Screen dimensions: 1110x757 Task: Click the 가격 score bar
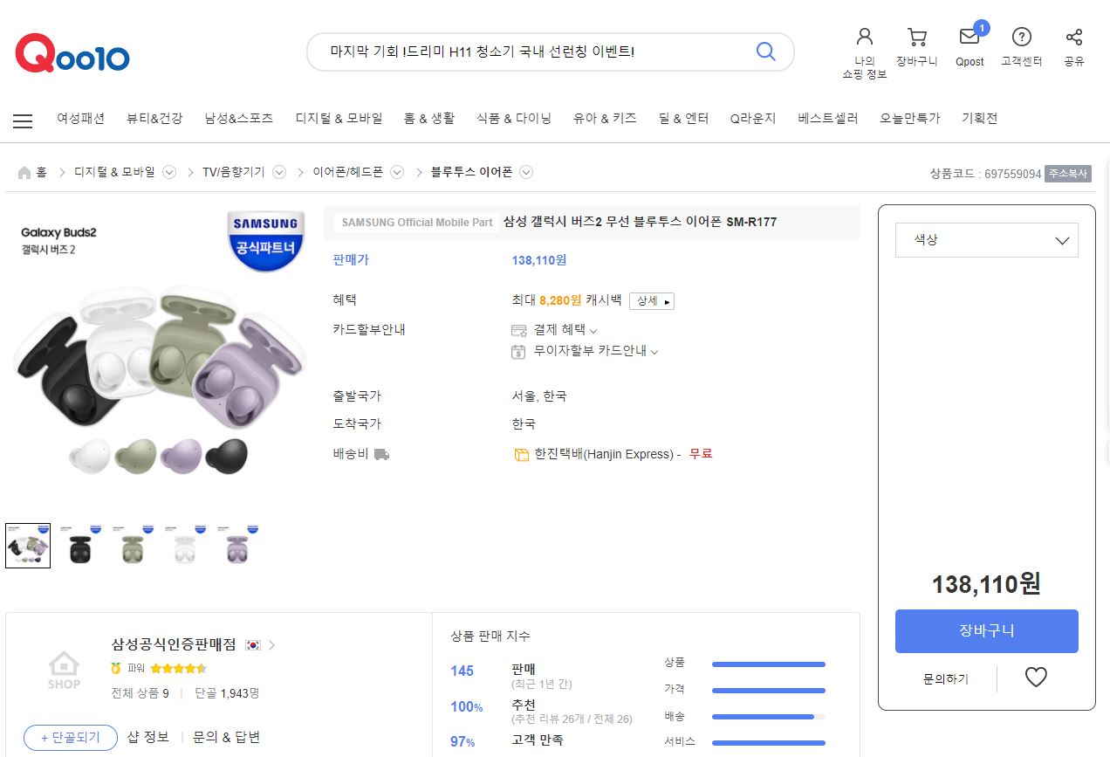(769, 691)
